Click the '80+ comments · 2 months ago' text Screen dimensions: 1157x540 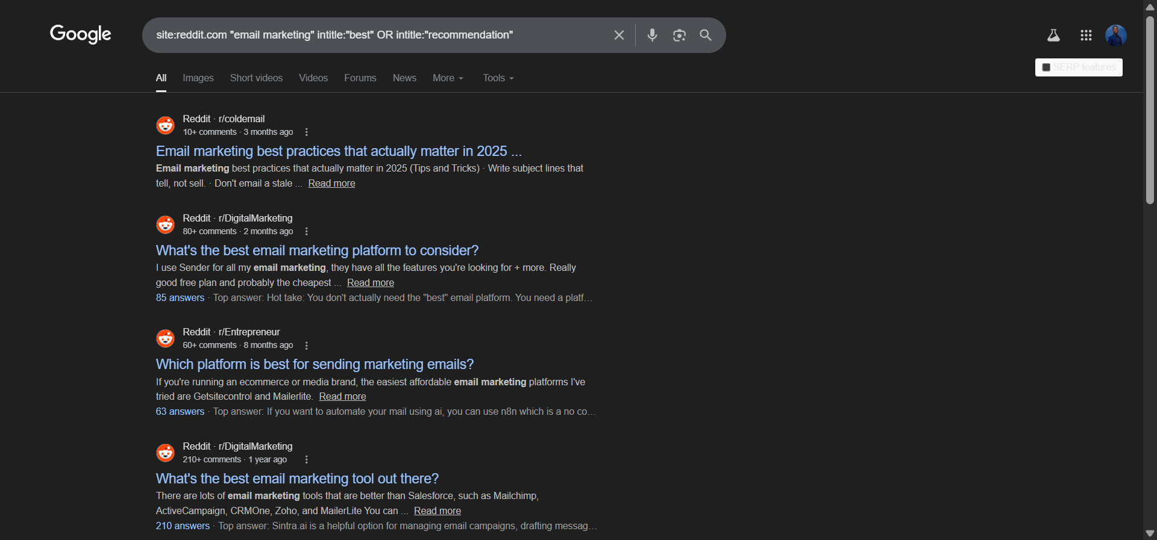238,232
